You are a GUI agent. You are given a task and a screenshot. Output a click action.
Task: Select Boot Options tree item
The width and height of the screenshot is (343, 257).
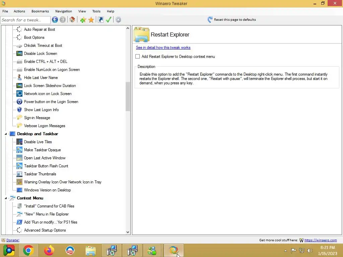tap(34, 37)
